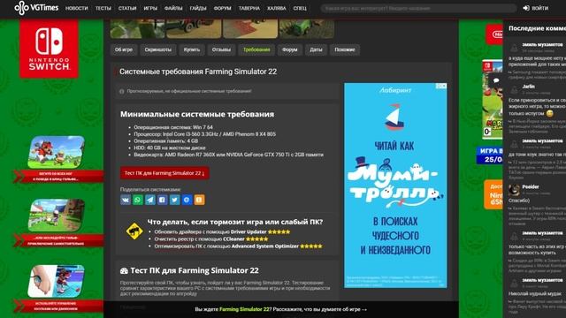566x318 pixels.
Task: Click the HDD: 40 GB requirement line
Action: pyautogui.click(x=170, y=148)
